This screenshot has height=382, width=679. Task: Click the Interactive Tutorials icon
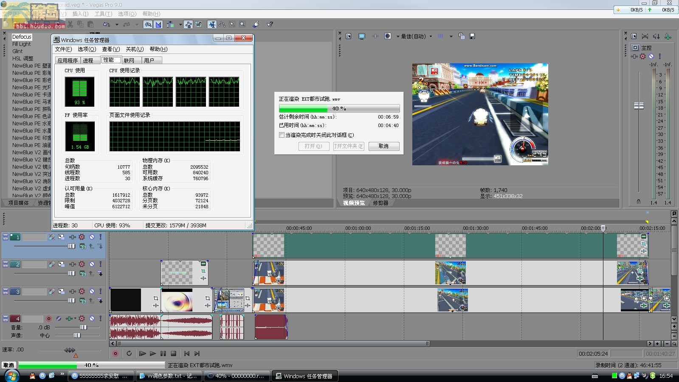coord(256,25)
